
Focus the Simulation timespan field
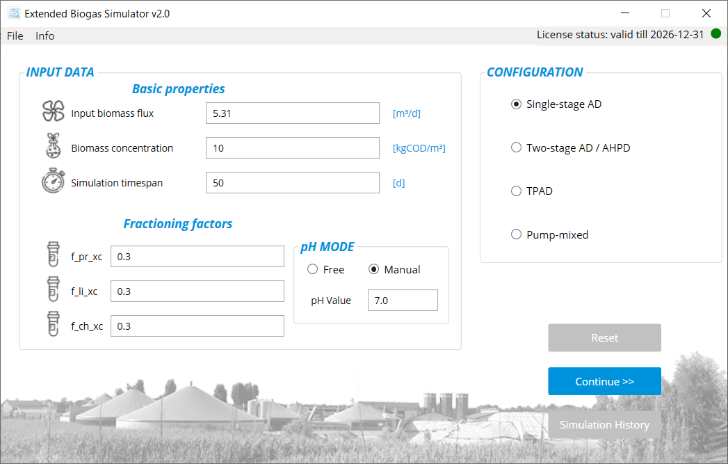pyautogui.click(x=293, y=182)
